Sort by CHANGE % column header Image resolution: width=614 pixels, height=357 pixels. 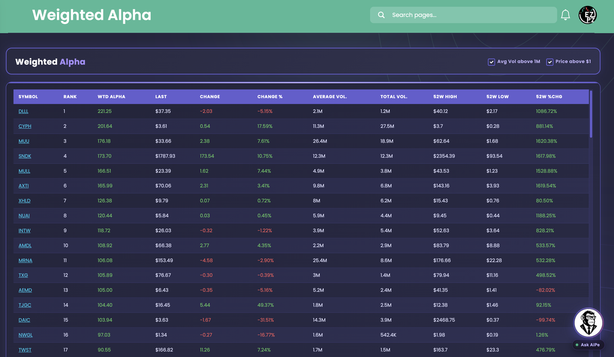270,96
